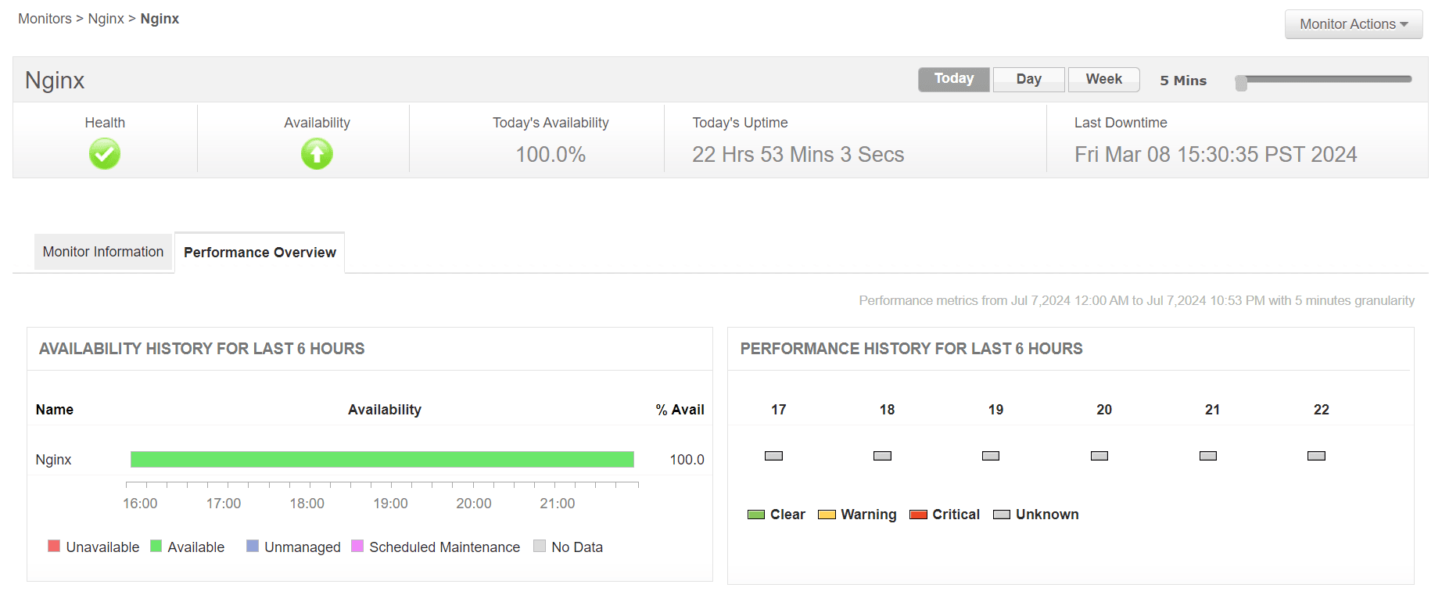Select the Performance Overview tab
The width and height of the screenshot is (1442, 606).
[260, 253]
